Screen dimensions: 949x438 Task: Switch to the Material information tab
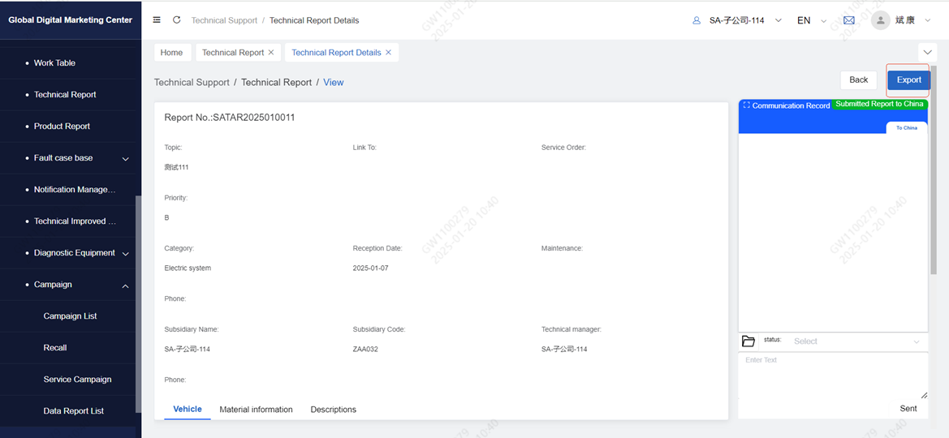[256, 410]
